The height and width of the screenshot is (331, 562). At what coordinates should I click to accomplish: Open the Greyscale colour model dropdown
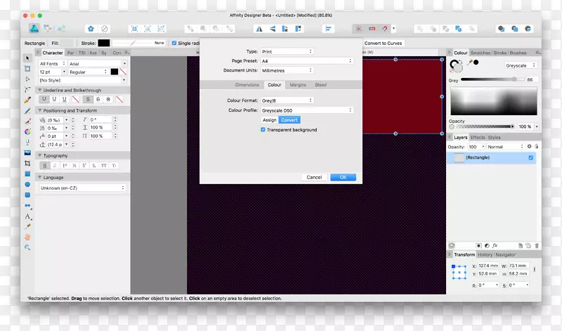(x=521, y=65)
